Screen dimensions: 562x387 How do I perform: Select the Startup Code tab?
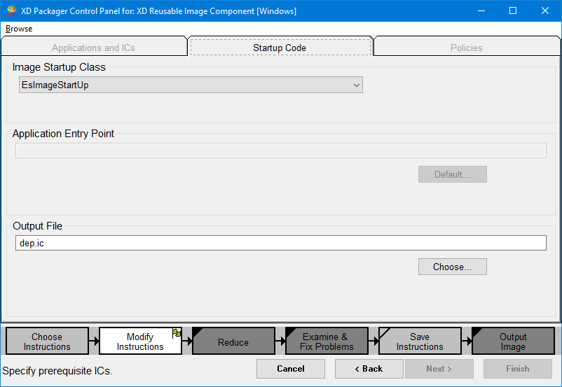point(280,48)
